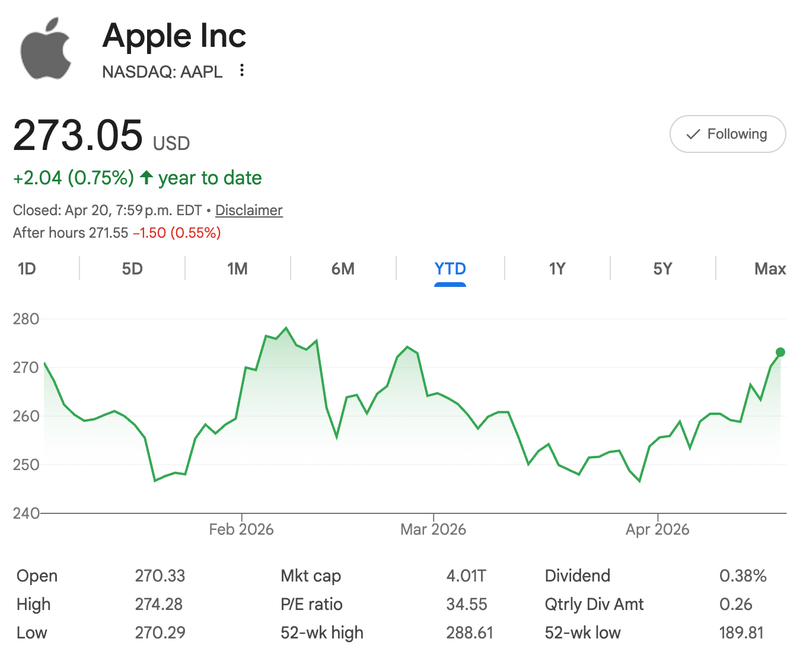Click the Apple Inc company title
Image resolution: width=803 pixels, height=658 pixels.
click(174, 36)
